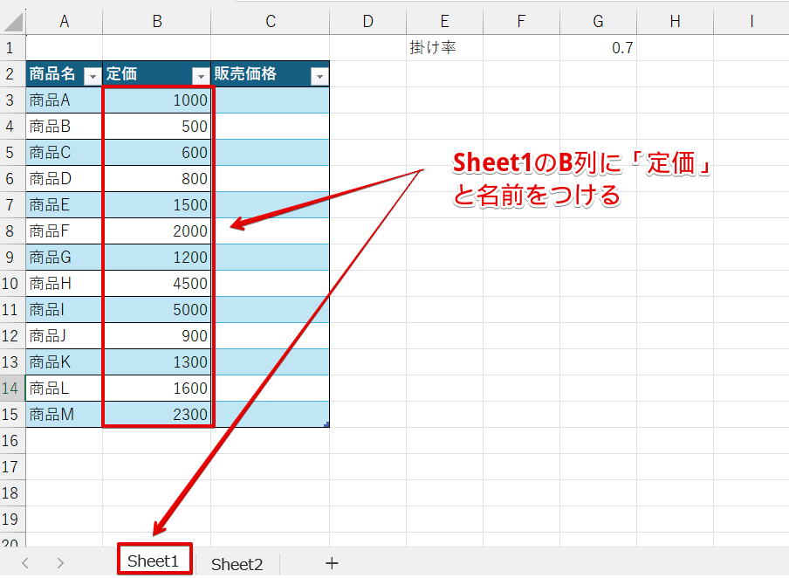Image resolution: width=789 pixels, height=578 pixels.
Task: Click the price cell 1500
Action: click(156, 205)
